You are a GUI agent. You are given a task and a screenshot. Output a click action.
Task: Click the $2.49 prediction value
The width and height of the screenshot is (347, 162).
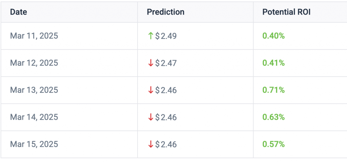[x=166, y=36]
